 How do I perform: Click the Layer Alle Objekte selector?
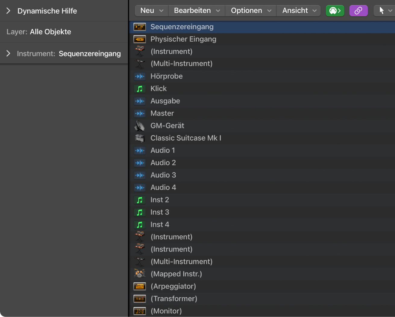39,31
